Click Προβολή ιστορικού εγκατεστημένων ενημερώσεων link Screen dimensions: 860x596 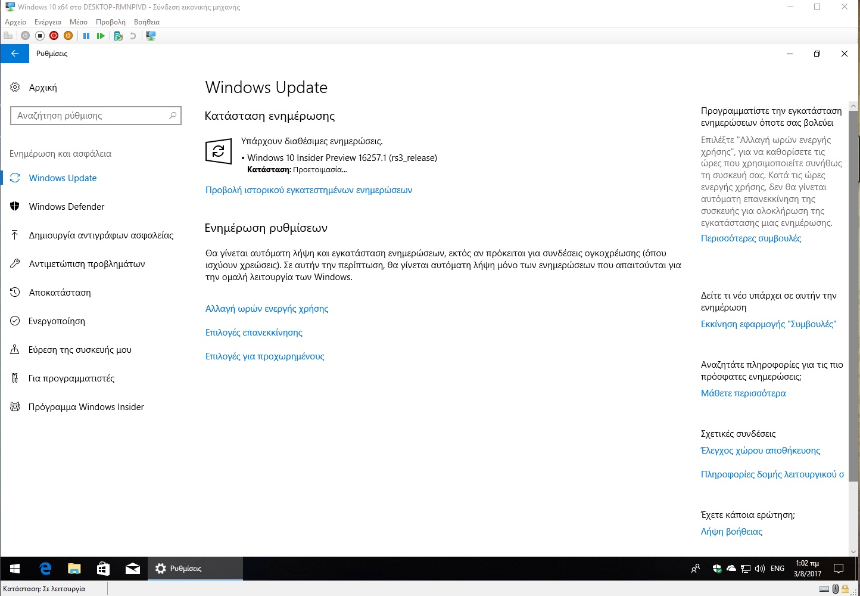309,190
